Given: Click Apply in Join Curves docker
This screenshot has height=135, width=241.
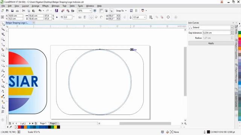Looking at the screenshot, I should point(211,43).
